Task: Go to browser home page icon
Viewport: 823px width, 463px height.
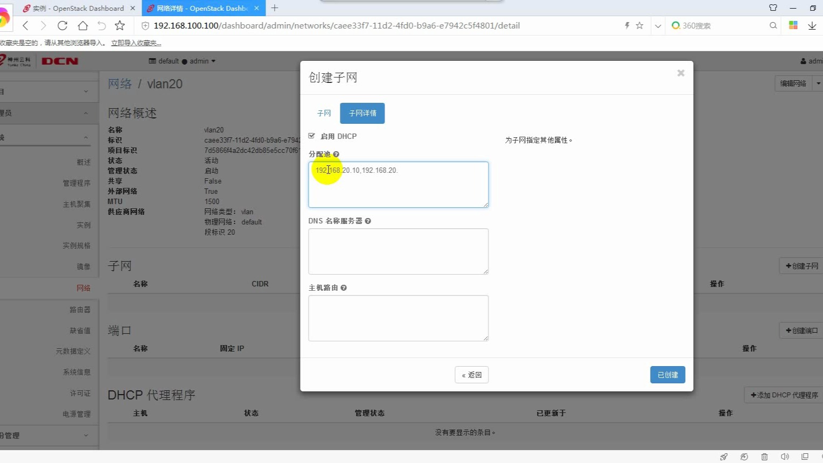Action: pos(82,25)
